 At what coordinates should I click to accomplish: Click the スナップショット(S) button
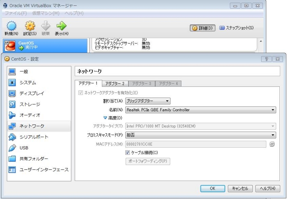[x=236, y=28]
